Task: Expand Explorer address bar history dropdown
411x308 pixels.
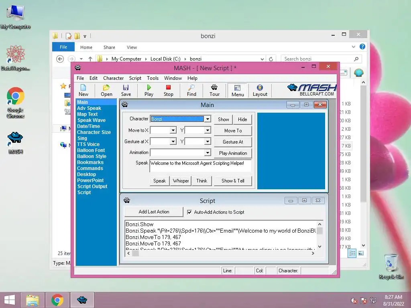Action: point(262,59)
